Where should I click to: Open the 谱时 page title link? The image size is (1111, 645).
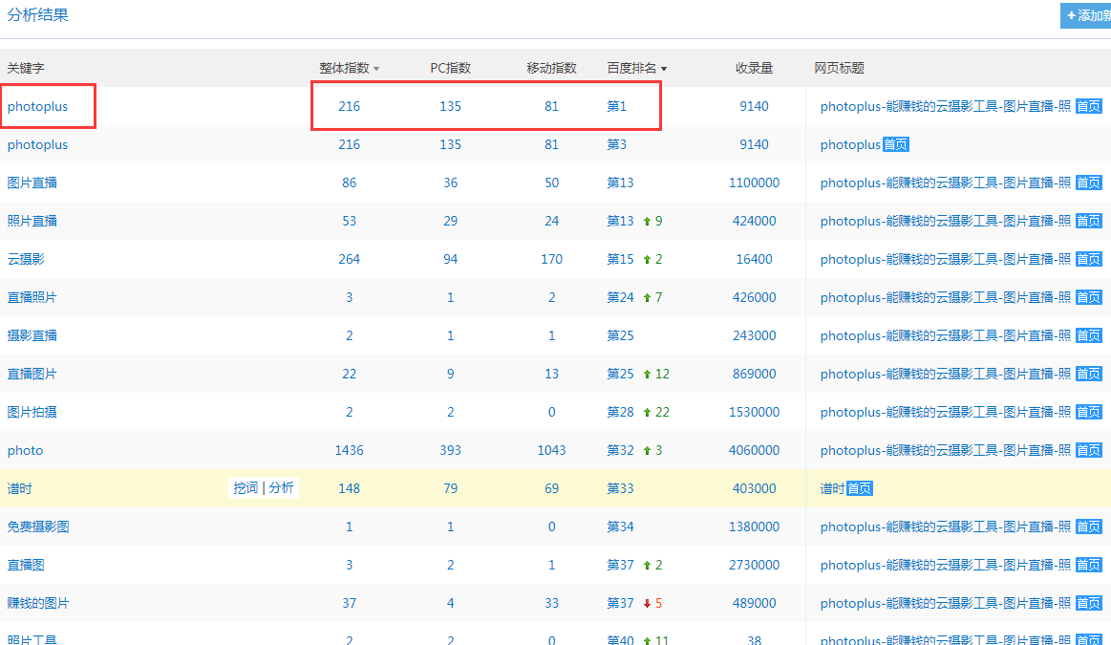833,489
